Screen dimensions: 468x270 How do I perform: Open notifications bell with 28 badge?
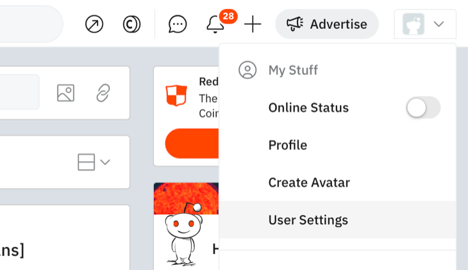(x=215, y=24)
